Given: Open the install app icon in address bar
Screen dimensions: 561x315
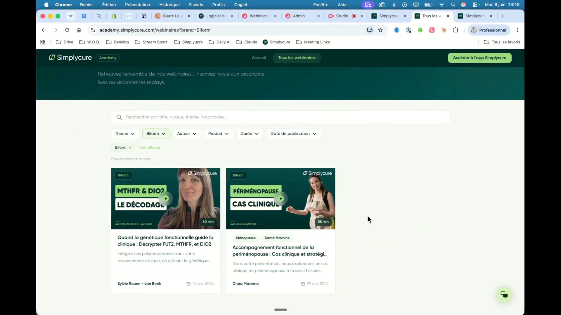Looking at the screenshot, I should [x=370, y=30].
